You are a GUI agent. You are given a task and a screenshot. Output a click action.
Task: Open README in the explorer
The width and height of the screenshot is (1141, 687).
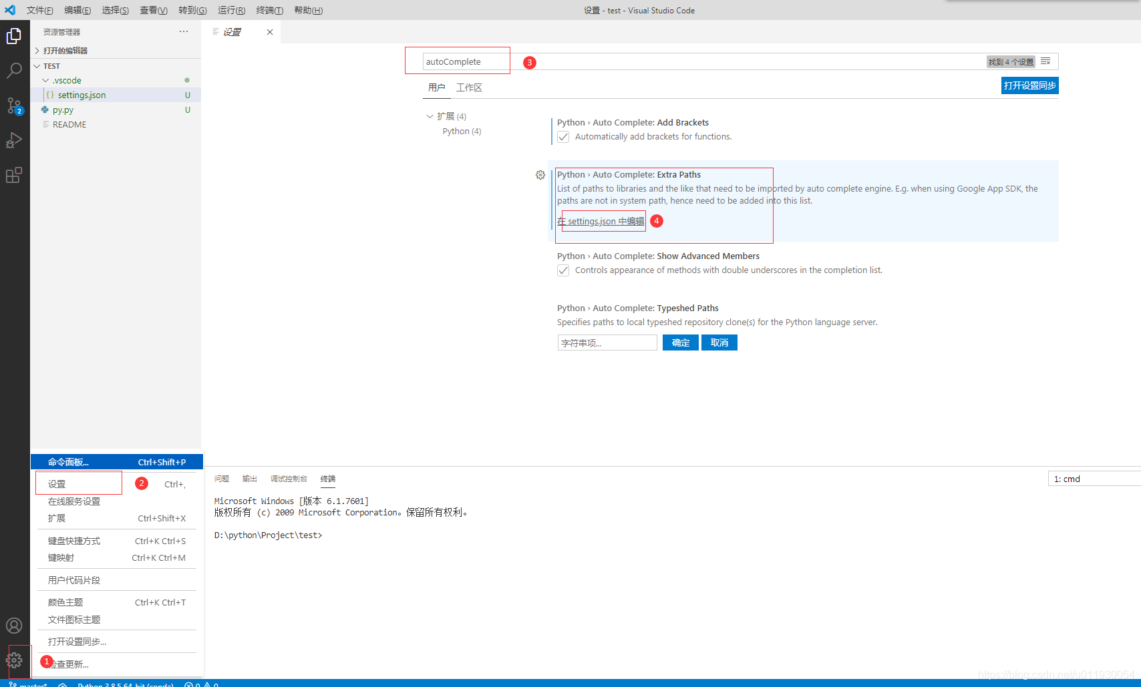click(x=116, y=124)
